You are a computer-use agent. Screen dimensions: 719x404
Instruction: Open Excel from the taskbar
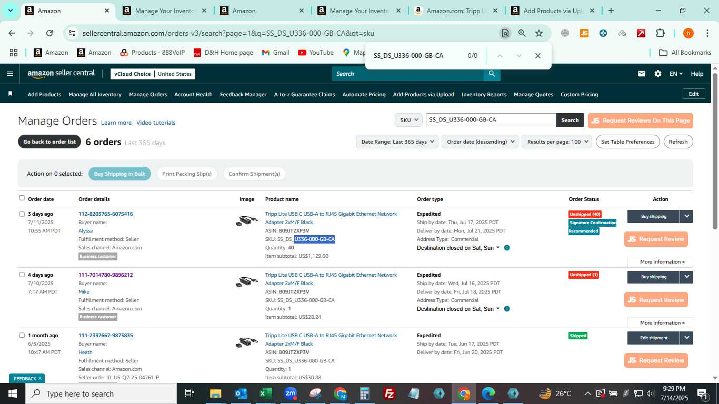click(265, 393)
